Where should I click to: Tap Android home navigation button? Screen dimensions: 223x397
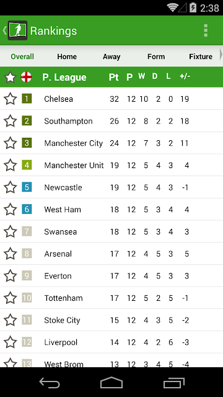tap(111, 382)
